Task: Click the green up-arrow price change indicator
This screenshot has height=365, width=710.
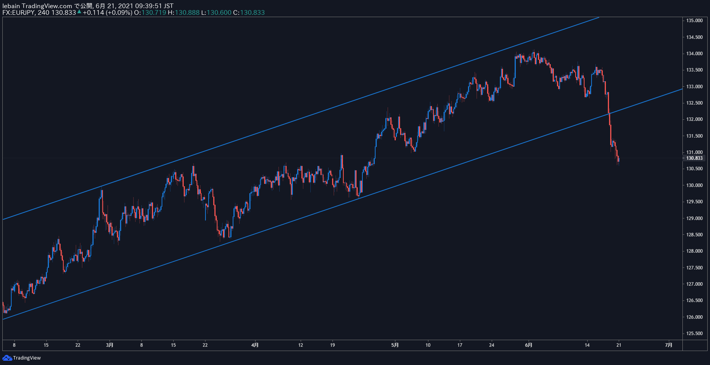Action: [x=79, y=12]
